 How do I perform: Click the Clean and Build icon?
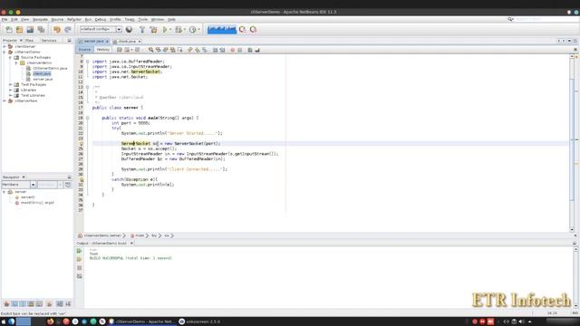click(x=153, y=30)
